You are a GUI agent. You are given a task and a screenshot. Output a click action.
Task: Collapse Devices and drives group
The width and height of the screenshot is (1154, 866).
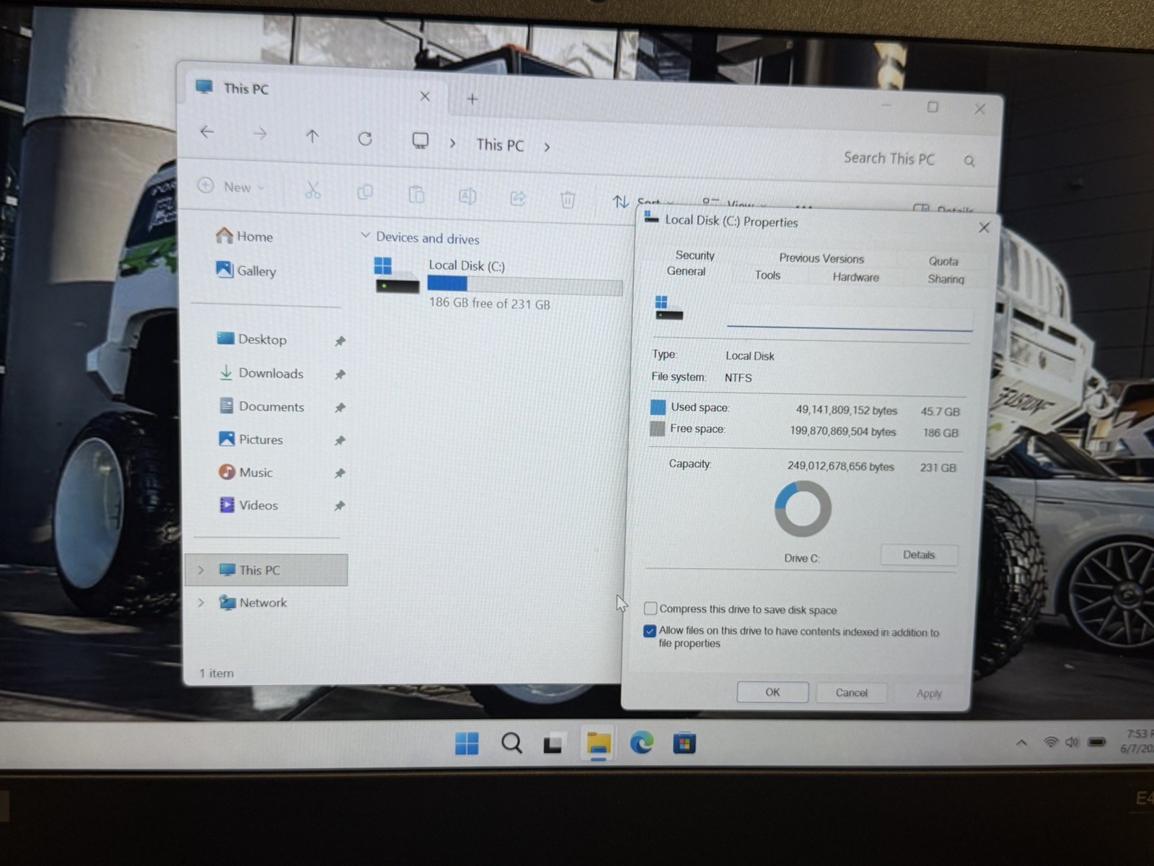[x=365, y=235]
